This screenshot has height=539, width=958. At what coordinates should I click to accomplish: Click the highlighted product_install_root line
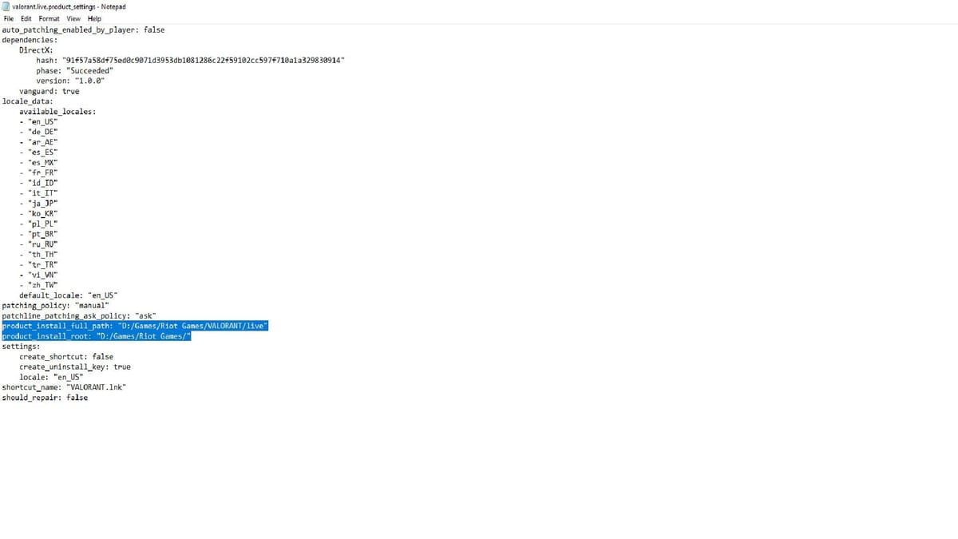[97, 336]
